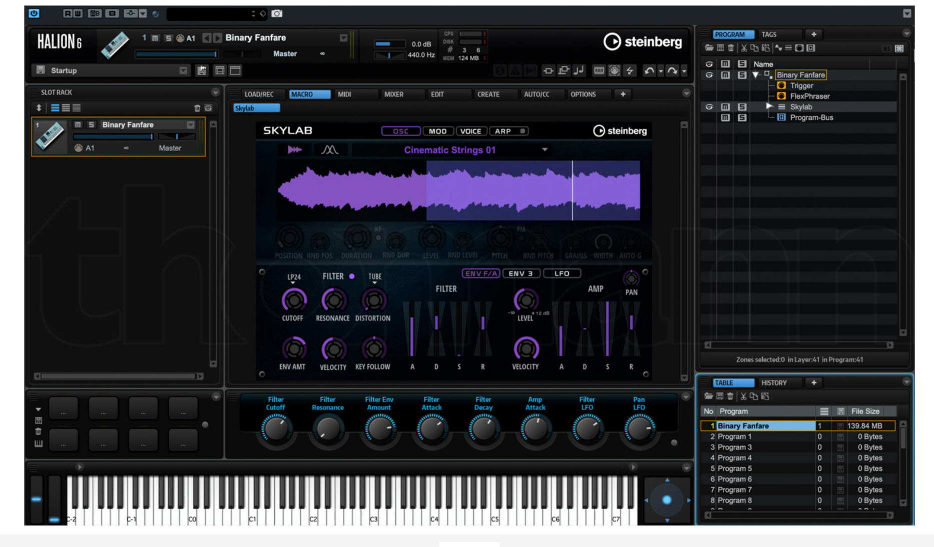Click the OSC page button in Skylab
Image resolution: width=934 pixels, height=547 pixels.
pos(400,131)
